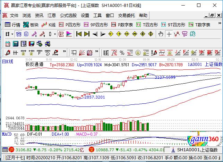Open the 日 period dropdown

[9, 34]
